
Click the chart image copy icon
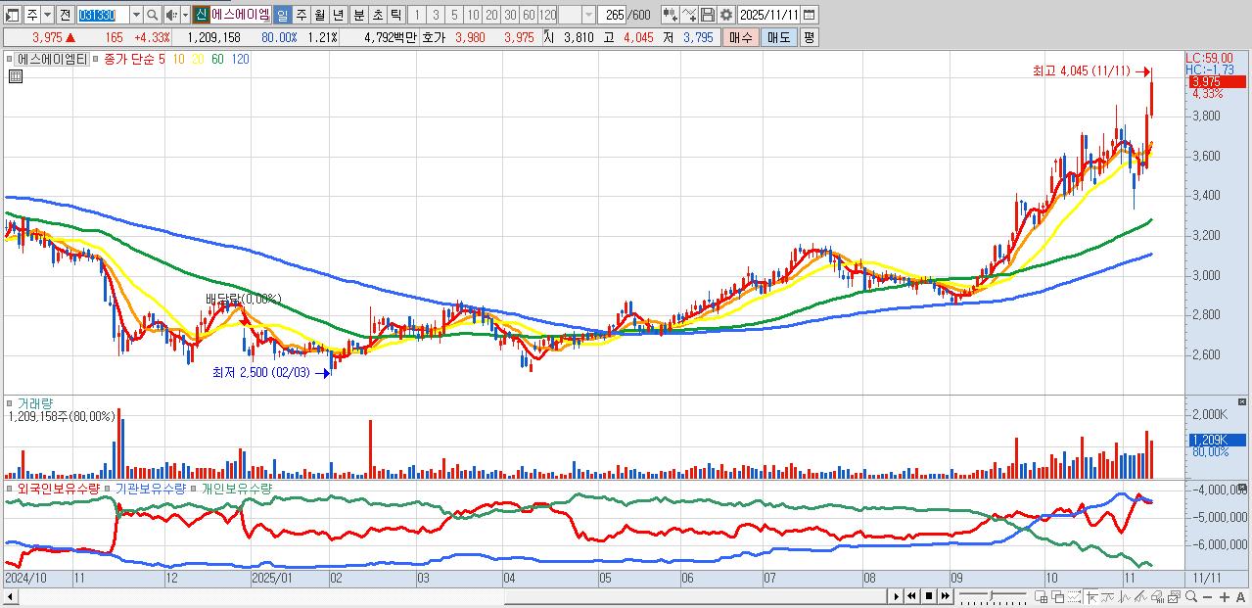tap(1174, 597)
